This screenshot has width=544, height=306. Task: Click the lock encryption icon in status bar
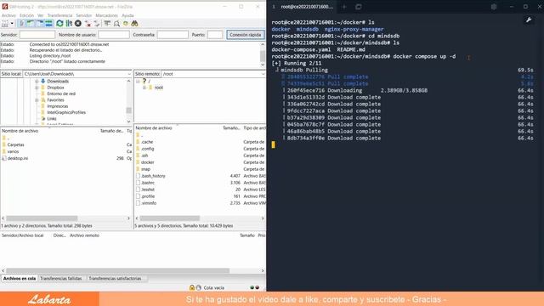click(x=192, y=287)
